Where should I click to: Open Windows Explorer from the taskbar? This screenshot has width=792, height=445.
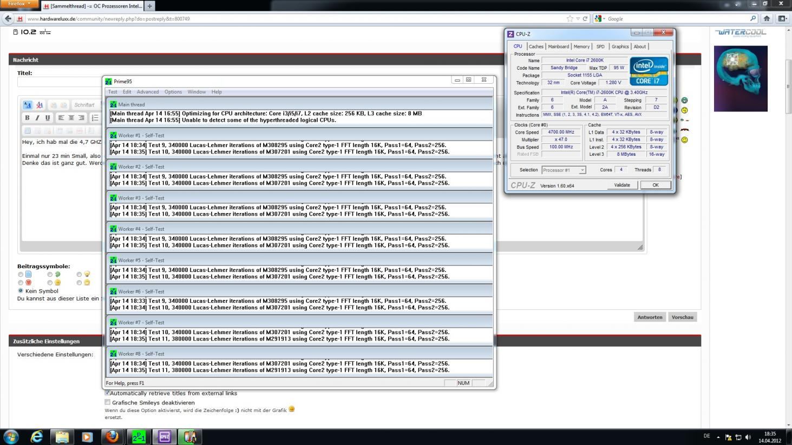[x=62, y=436]
